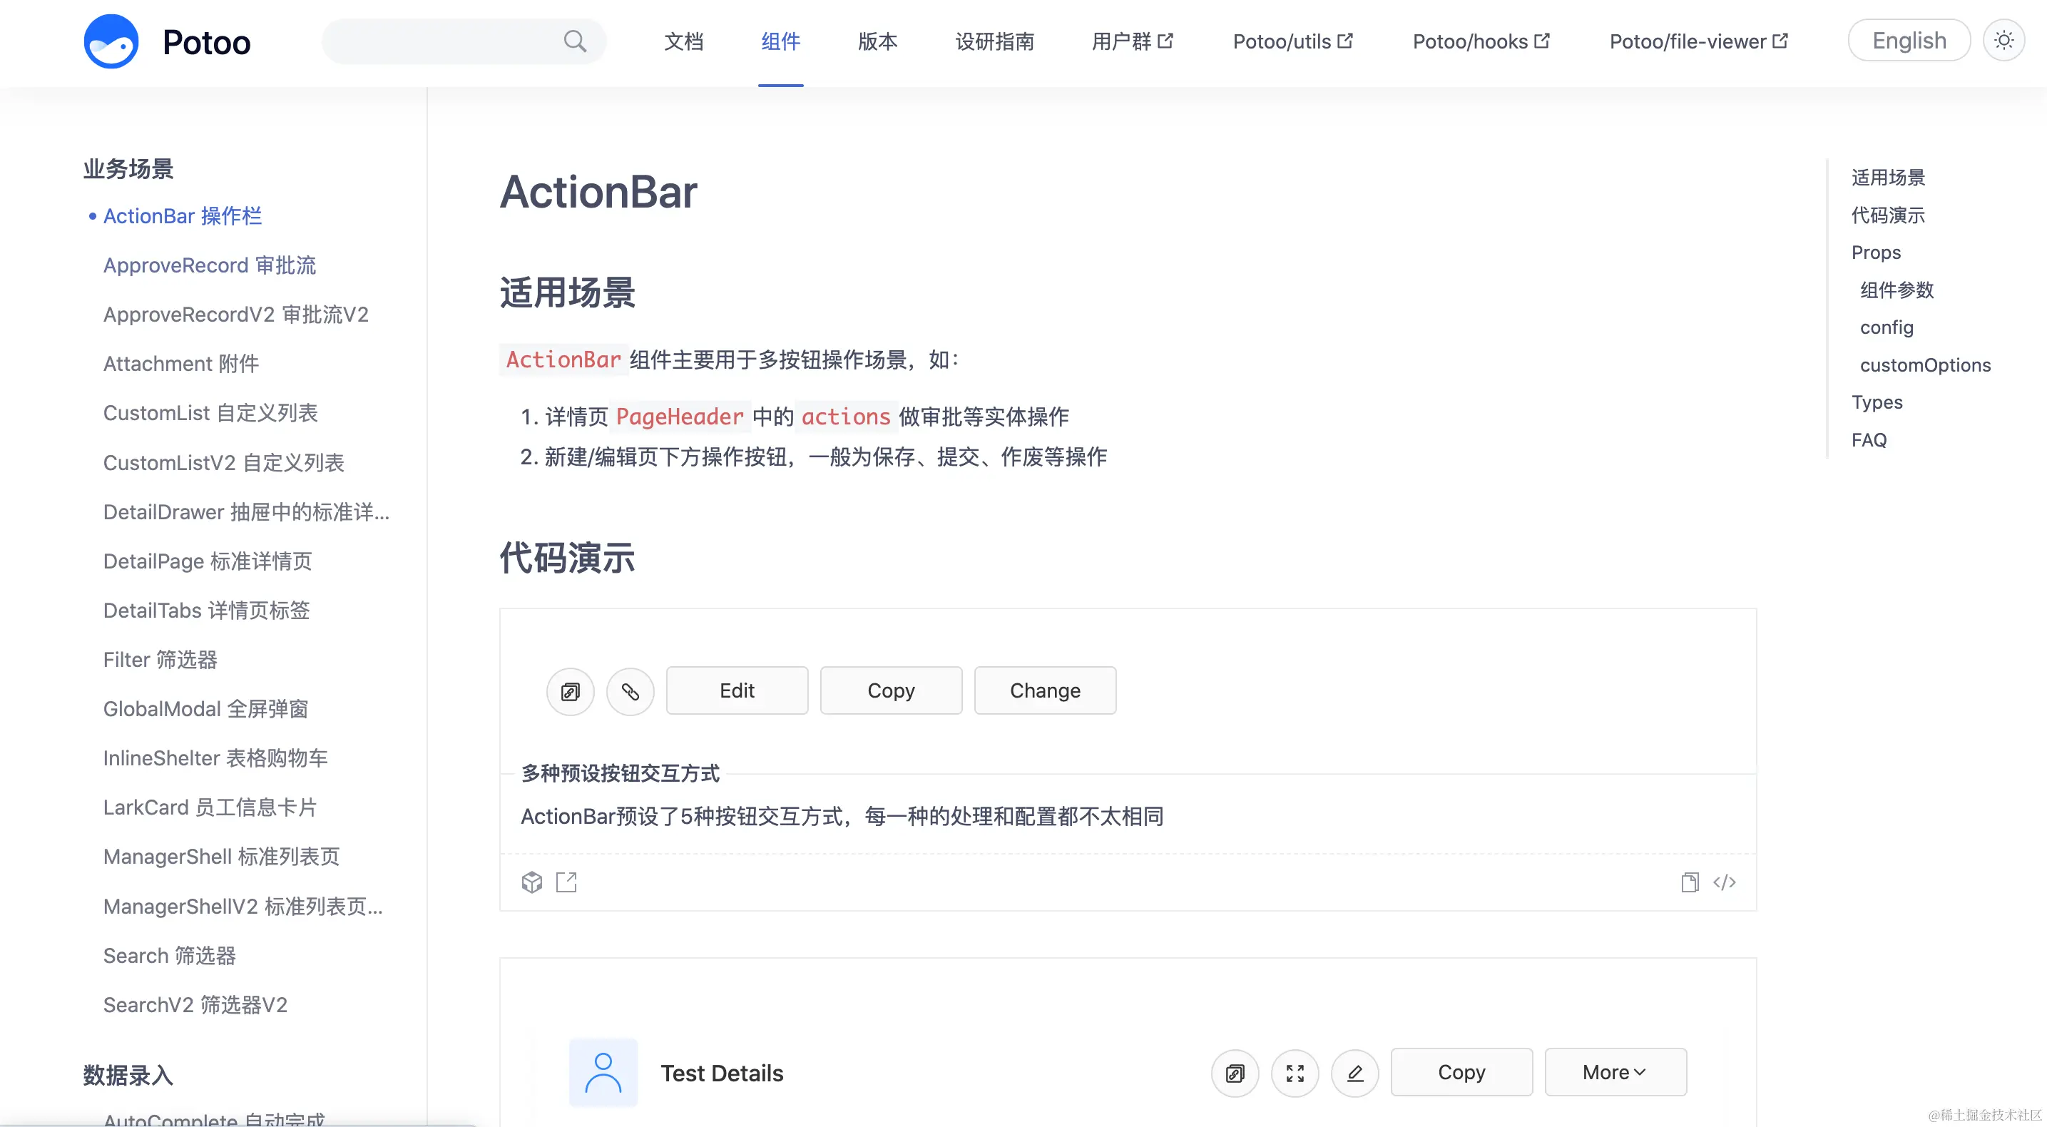Open the 设研指南 nav tab

pyautogui.click(x=994, y=41)
